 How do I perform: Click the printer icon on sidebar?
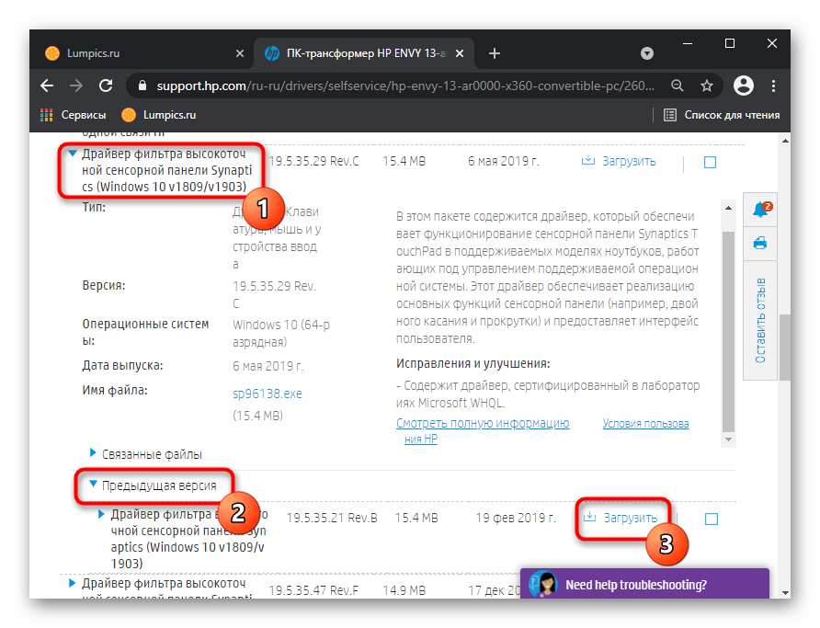point(760,244)
